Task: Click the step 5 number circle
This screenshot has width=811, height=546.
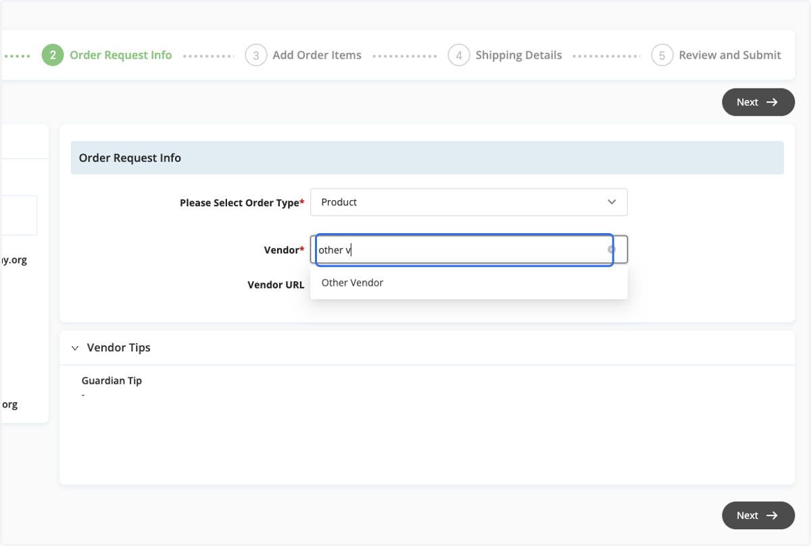Action: 662,55
